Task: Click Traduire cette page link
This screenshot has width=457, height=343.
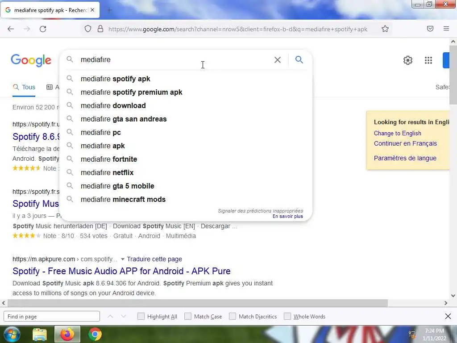Action: [x=154, y=259]
